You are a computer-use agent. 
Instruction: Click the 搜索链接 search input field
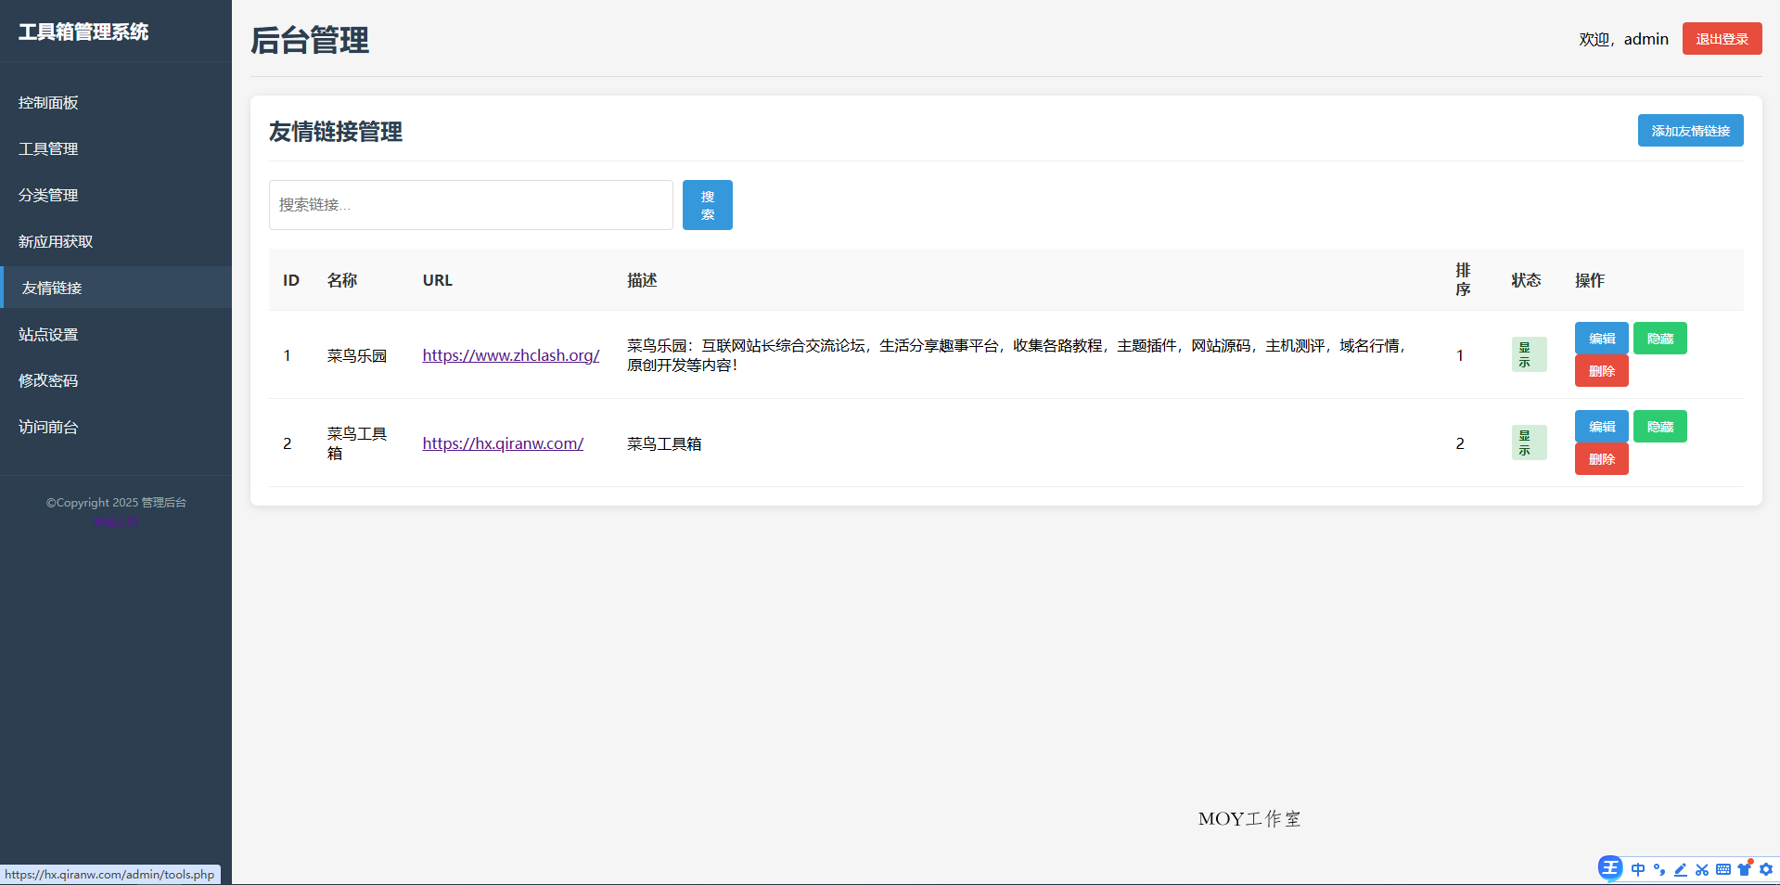coord(469,204)
